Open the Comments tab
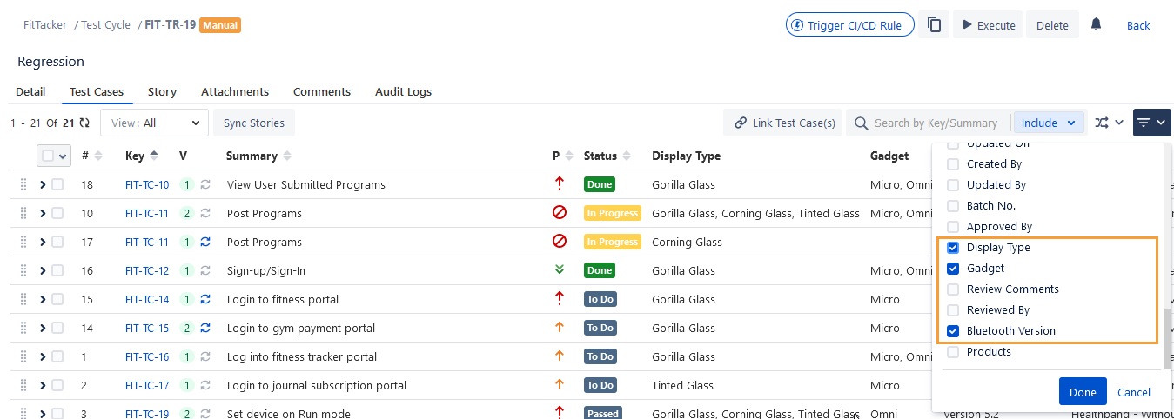This screenshot has height=419, width=1174. (x=322, y=91)
